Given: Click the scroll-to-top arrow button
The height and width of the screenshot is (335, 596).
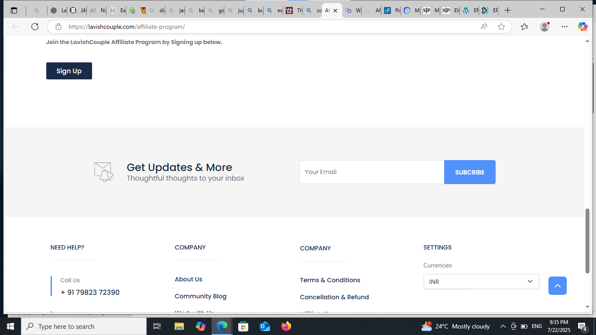Looking at the screenshot, I should coord(558,286).
